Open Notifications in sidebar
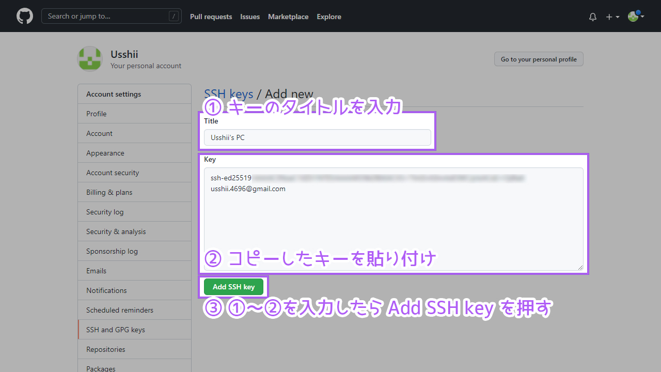The width and height of the screenshot is (661, 372). (x=134, y=290)
